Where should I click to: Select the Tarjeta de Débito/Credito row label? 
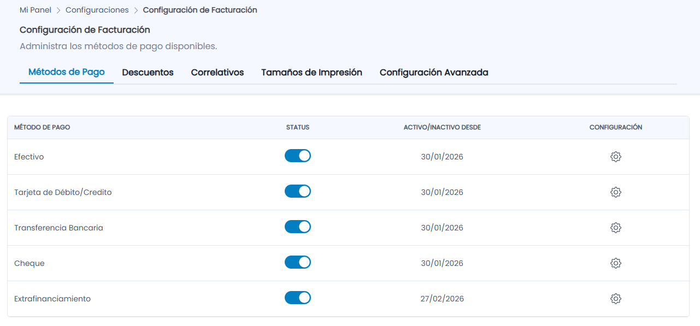pyautogui.click(x=63, y=192)
